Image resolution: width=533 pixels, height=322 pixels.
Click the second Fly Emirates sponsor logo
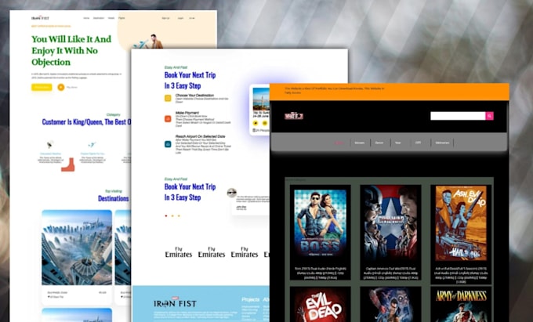(212, 252)
